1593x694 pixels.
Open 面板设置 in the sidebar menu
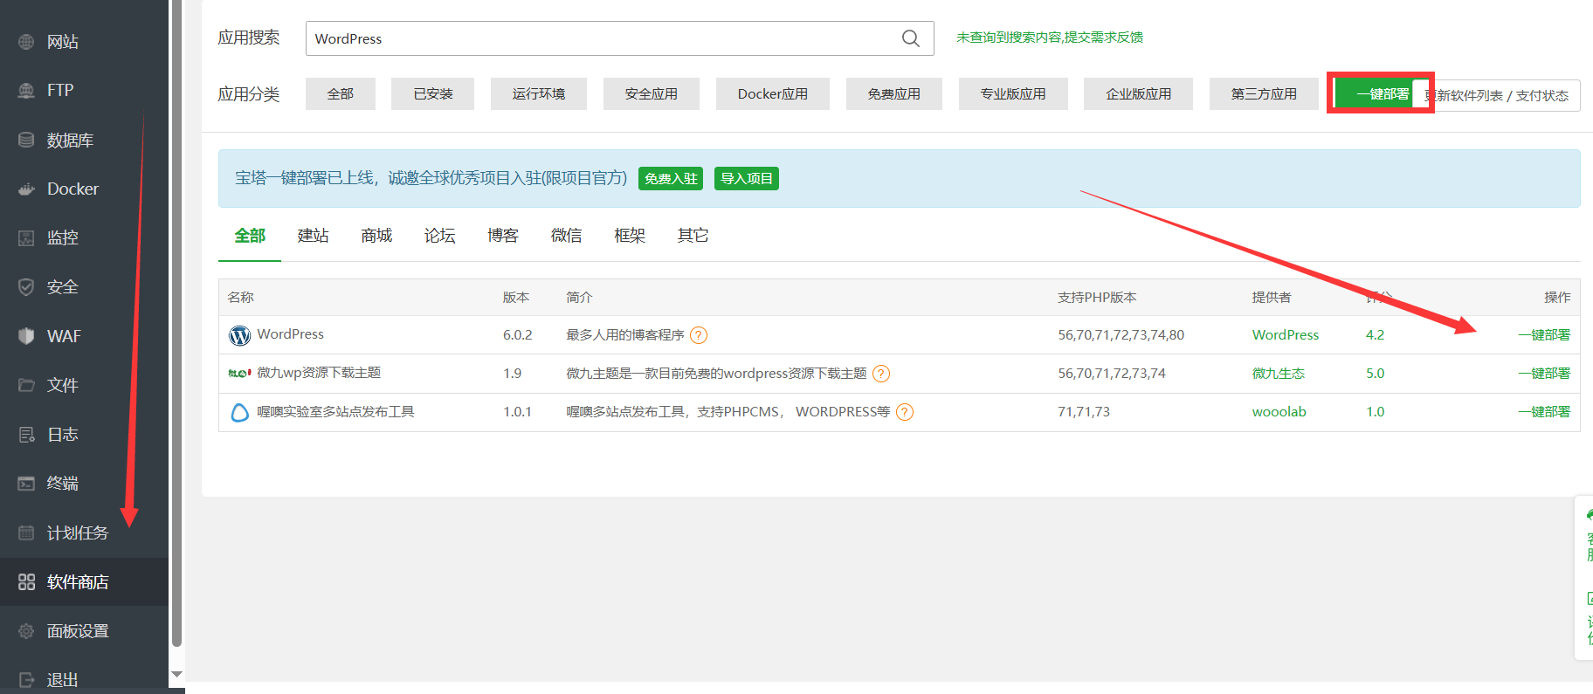[78, 631]
